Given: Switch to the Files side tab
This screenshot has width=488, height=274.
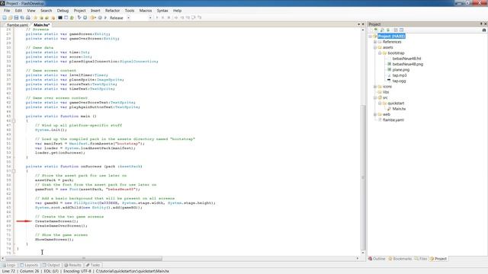Looking at the screenshot, I should [421, 259].
